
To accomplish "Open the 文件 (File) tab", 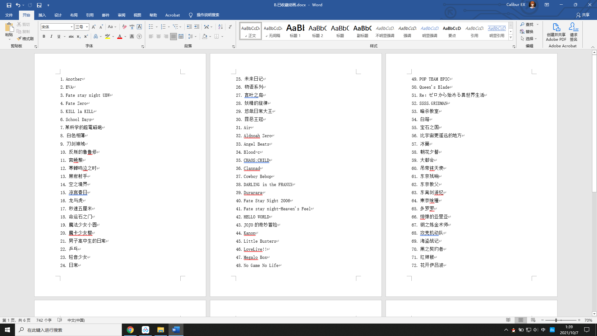I will click(x=9, y=15).
